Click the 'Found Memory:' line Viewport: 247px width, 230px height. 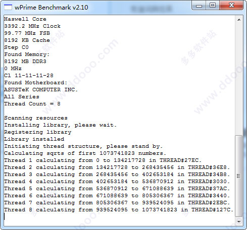point(27,54)
